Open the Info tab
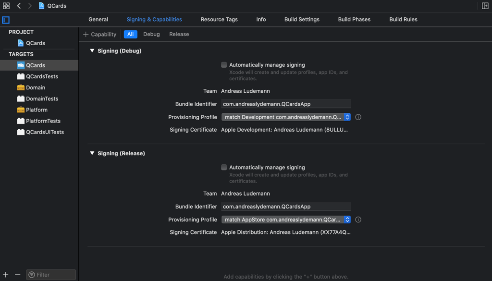This screenshot has height=281, width=492. click(x=261, y=19)
